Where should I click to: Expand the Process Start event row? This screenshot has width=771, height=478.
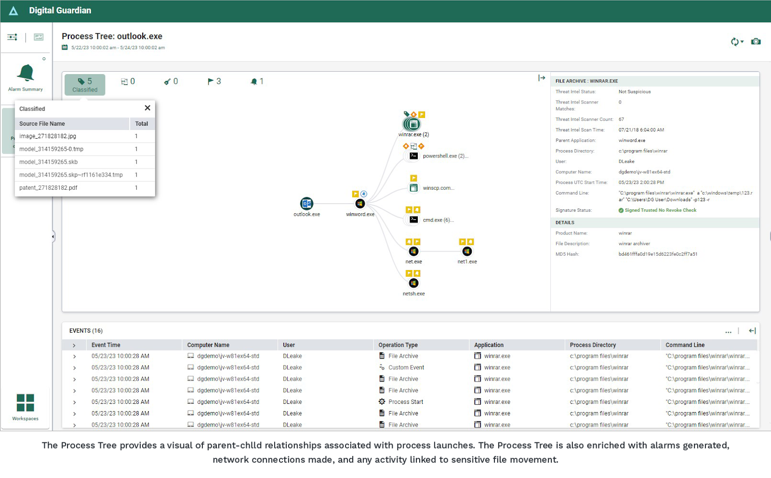pyautogui.click(x=74, y=402)
